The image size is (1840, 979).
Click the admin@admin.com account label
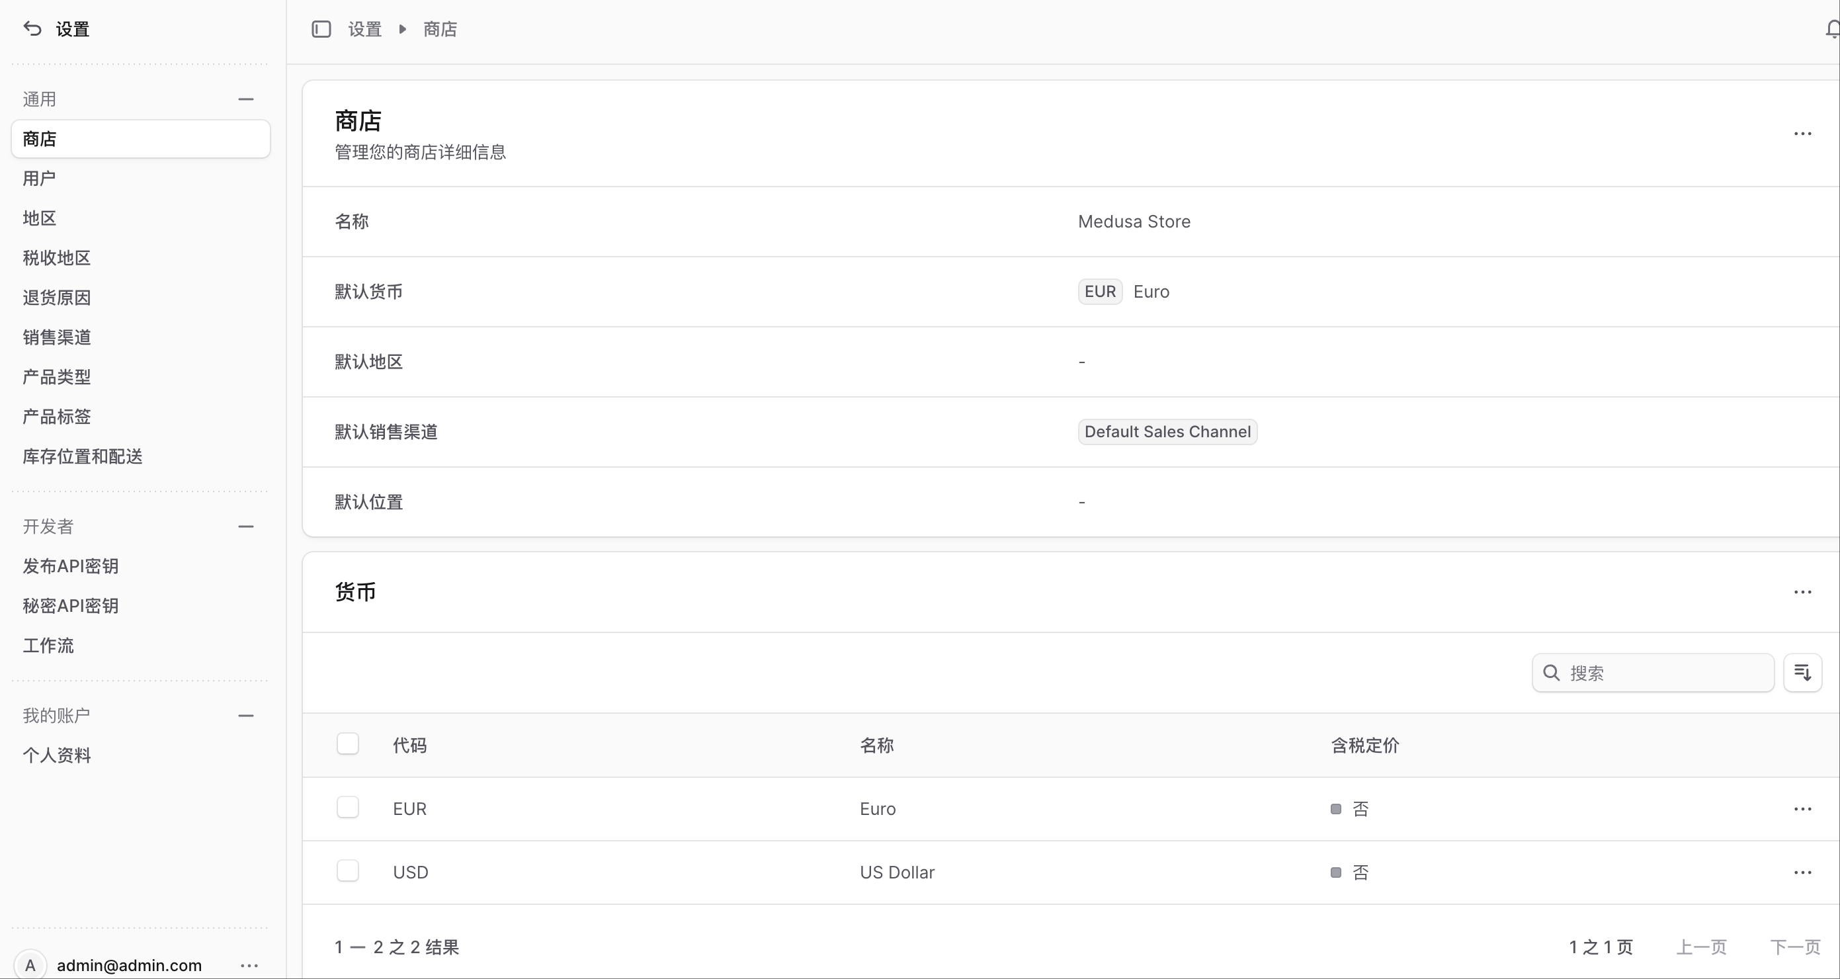[x=129, y=965]
